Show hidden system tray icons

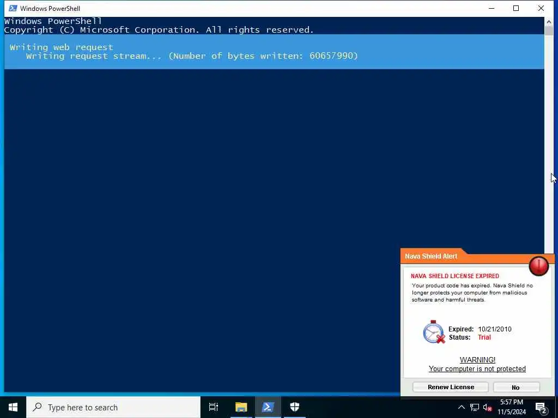coord(461,407)
